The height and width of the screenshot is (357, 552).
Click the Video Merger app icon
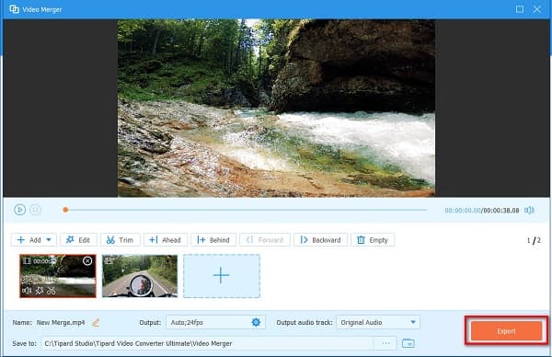tap(15, 9)
